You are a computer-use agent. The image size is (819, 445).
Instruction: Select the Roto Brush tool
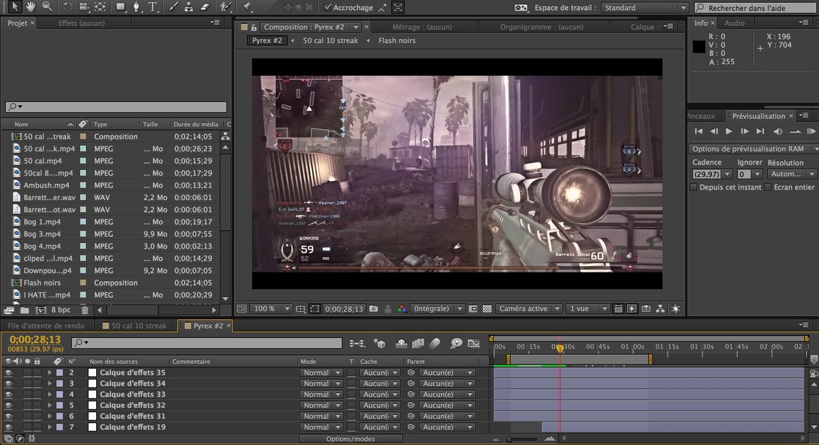(226, 7)
